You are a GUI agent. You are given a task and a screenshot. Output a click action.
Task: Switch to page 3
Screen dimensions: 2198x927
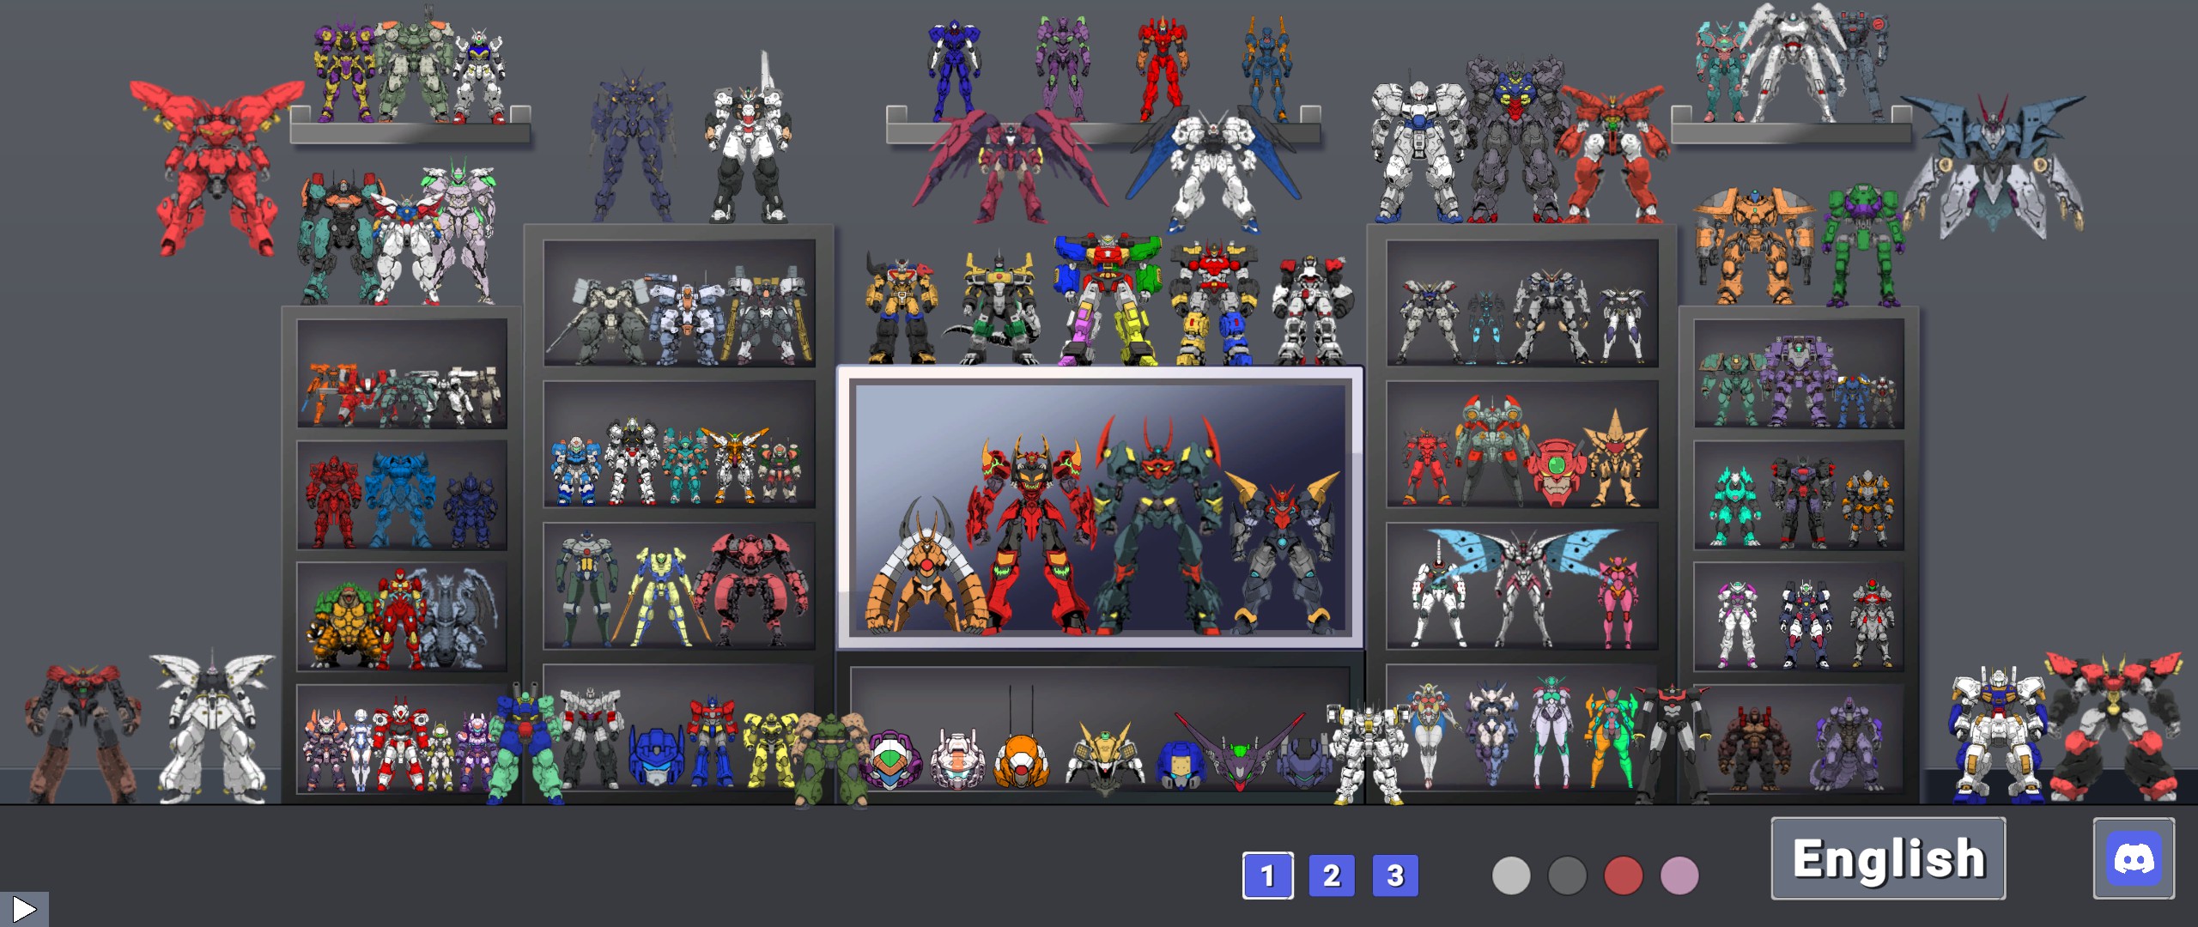click(1395, 875)
